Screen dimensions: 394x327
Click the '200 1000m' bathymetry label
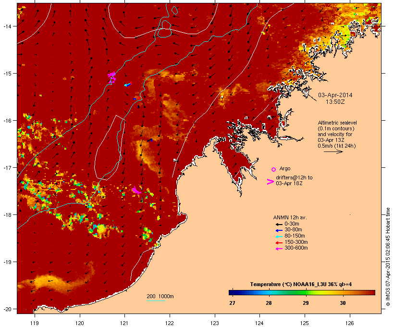coord(160,296)
